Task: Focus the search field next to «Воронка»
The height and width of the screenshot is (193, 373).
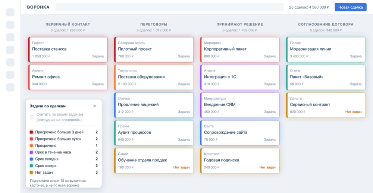Action: tap(169, 7)
